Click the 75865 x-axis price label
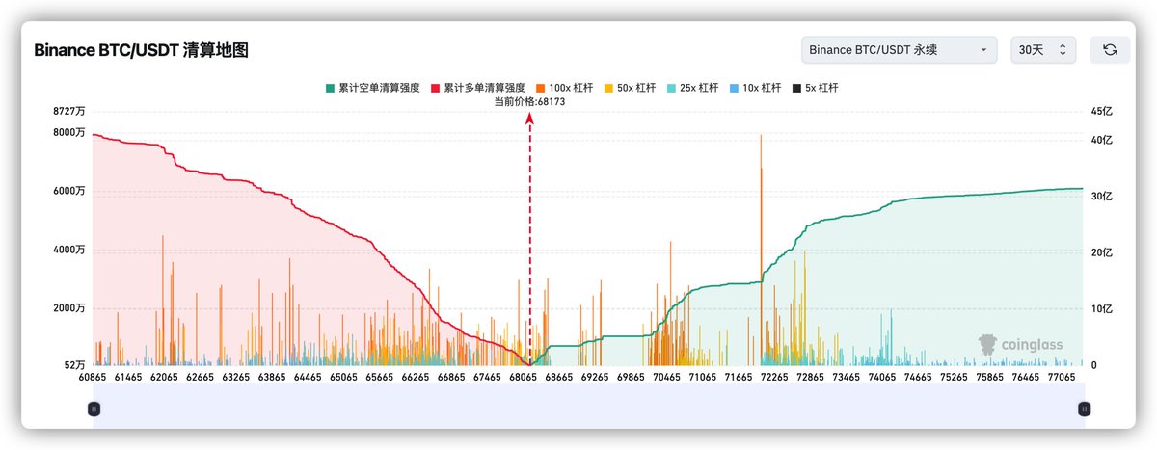The image size is (1157, 450). [x=988, y=379]
